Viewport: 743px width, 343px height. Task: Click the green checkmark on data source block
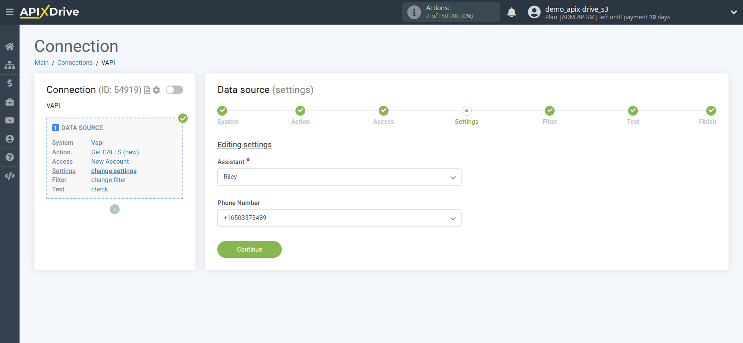pyautogui.click(x=183, y=118)
